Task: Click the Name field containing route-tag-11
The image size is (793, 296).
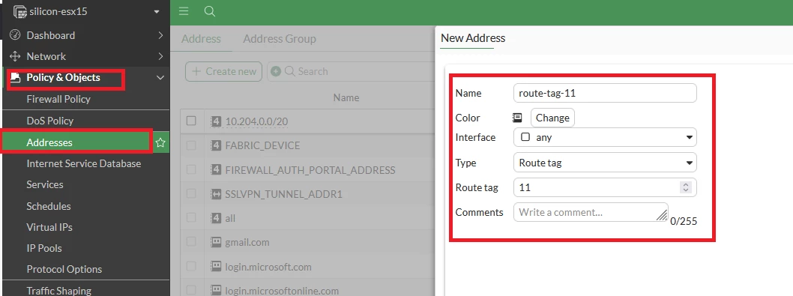Action: click(x=605, y=93)
